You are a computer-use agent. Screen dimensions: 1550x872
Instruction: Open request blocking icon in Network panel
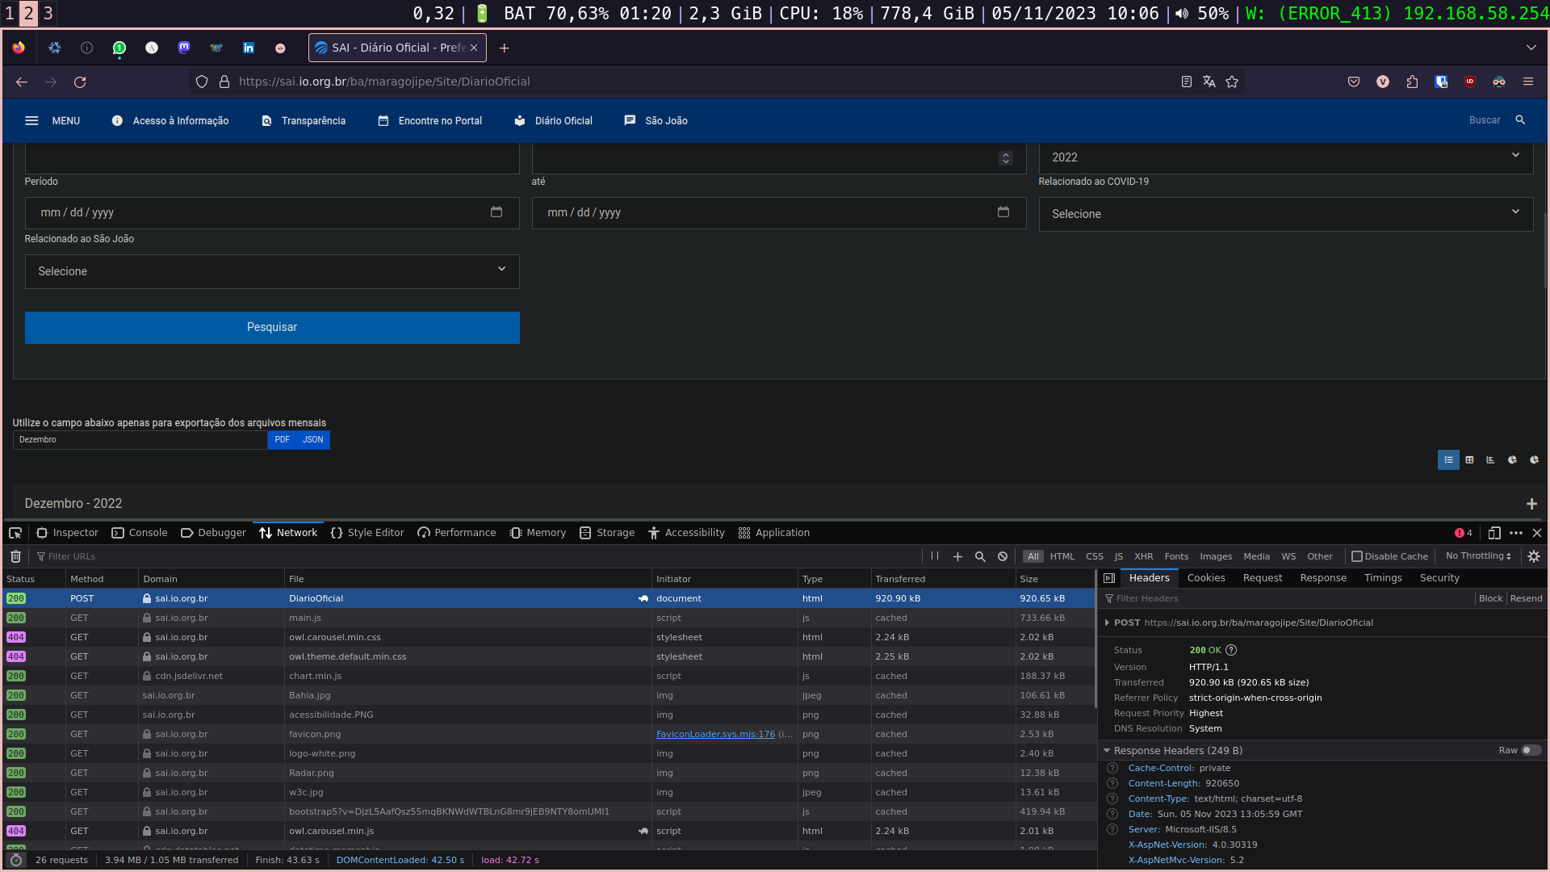(x=1003, y=556)
